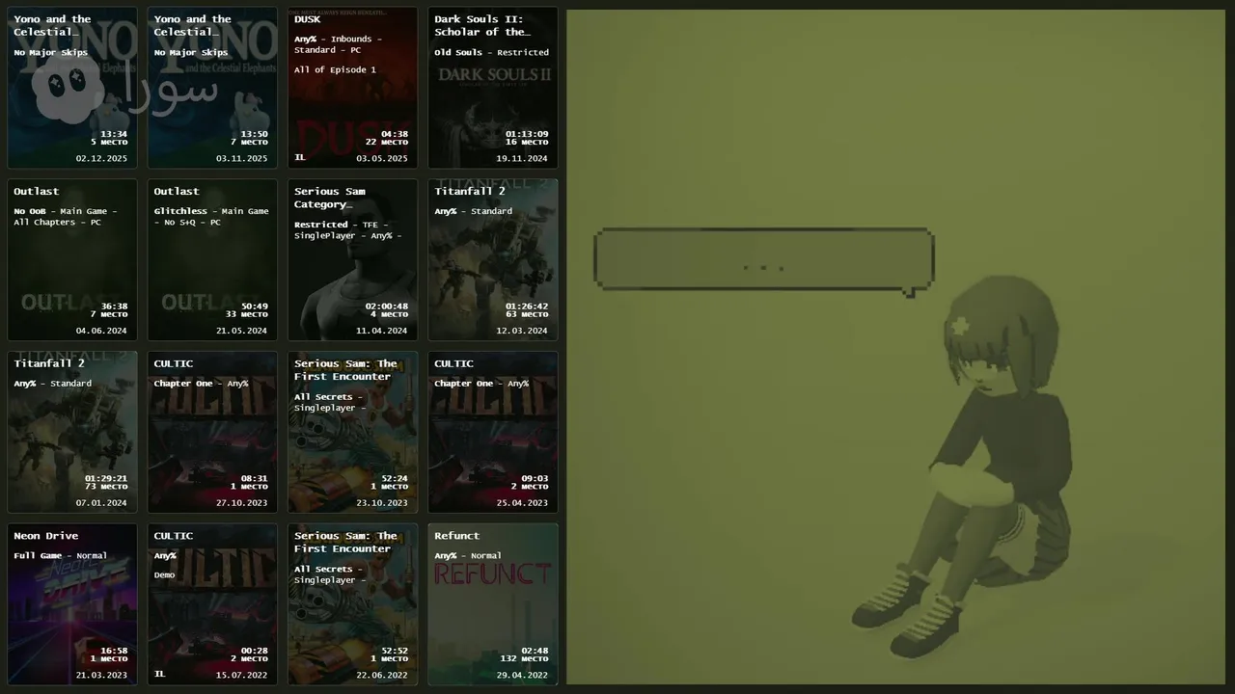Click the "Dark Souls II: Scholar of the_" title
Viewport: 1235px width, 694px height.
pos(481,25)
